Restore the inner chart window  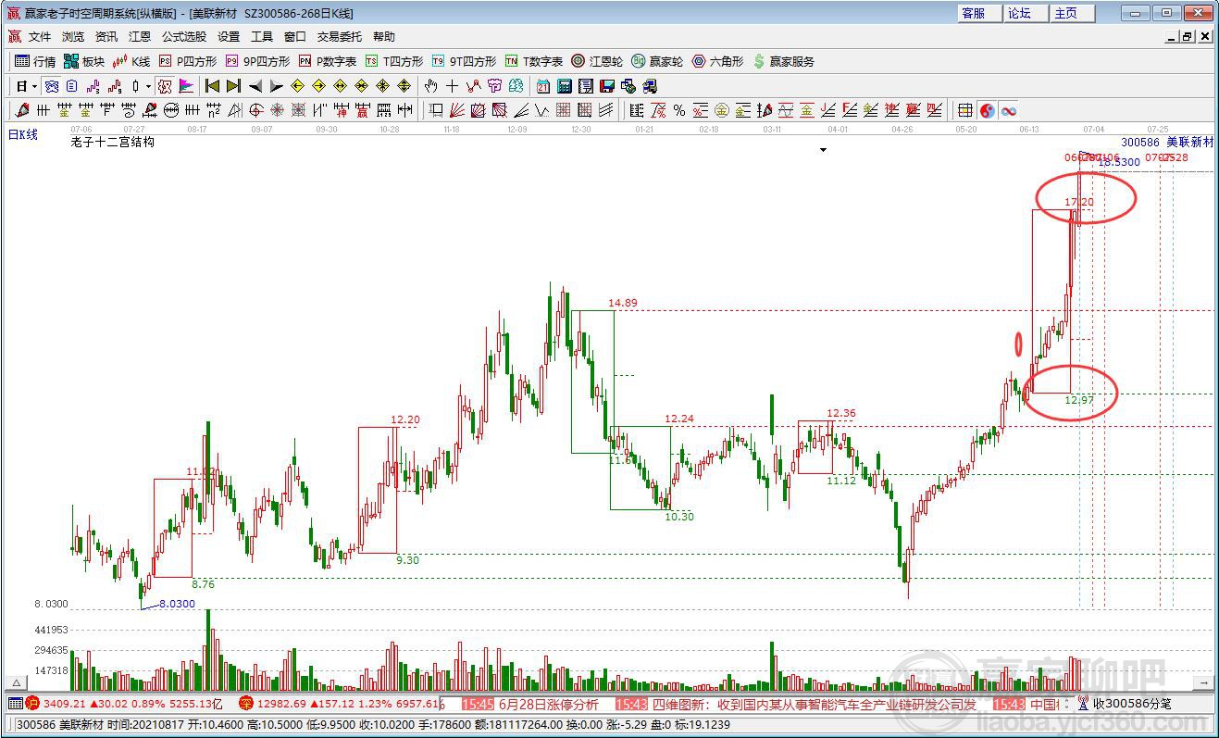click(x=1188, y=37)
